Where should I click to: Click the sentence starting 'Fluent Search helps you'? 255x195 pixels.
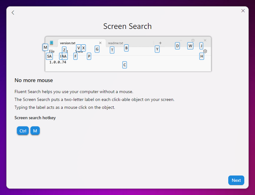click(x=74, y=92)
